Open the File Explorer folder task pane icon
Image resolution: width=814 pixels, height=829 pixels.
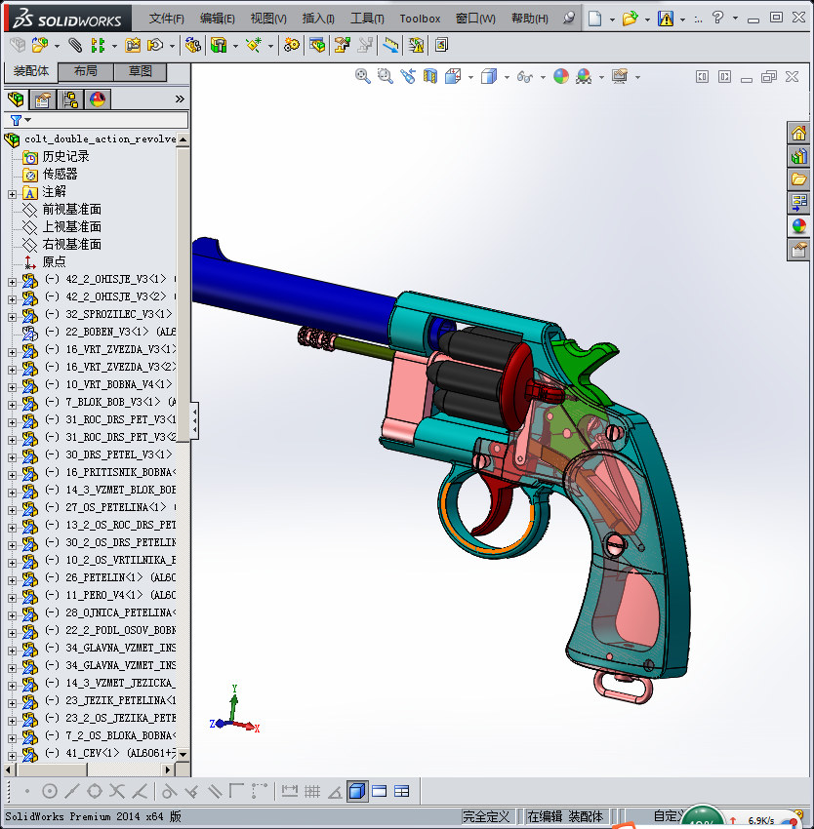pyautogui.click(x=798, y=178)
